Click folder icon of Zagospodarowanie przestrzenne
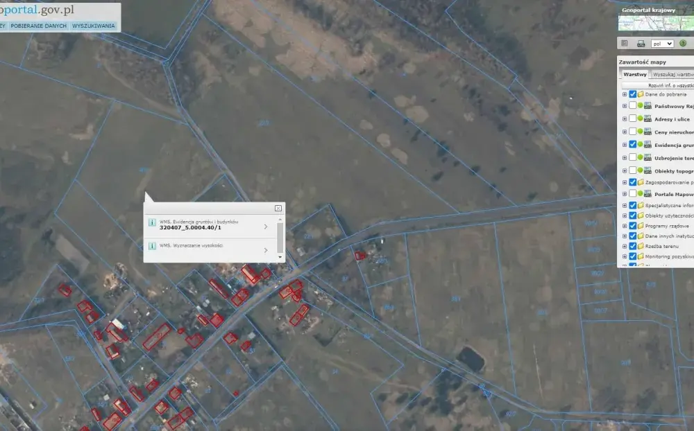694x431 pixels. tap(641, 182)
